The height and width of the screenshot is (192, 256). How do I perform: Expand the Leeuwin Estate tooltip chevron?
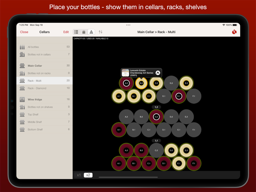click(x=158, y=73)
